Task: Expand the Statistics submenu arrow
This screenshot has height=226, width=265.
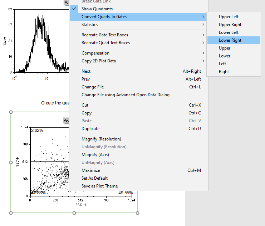Action: click(203, 25)
